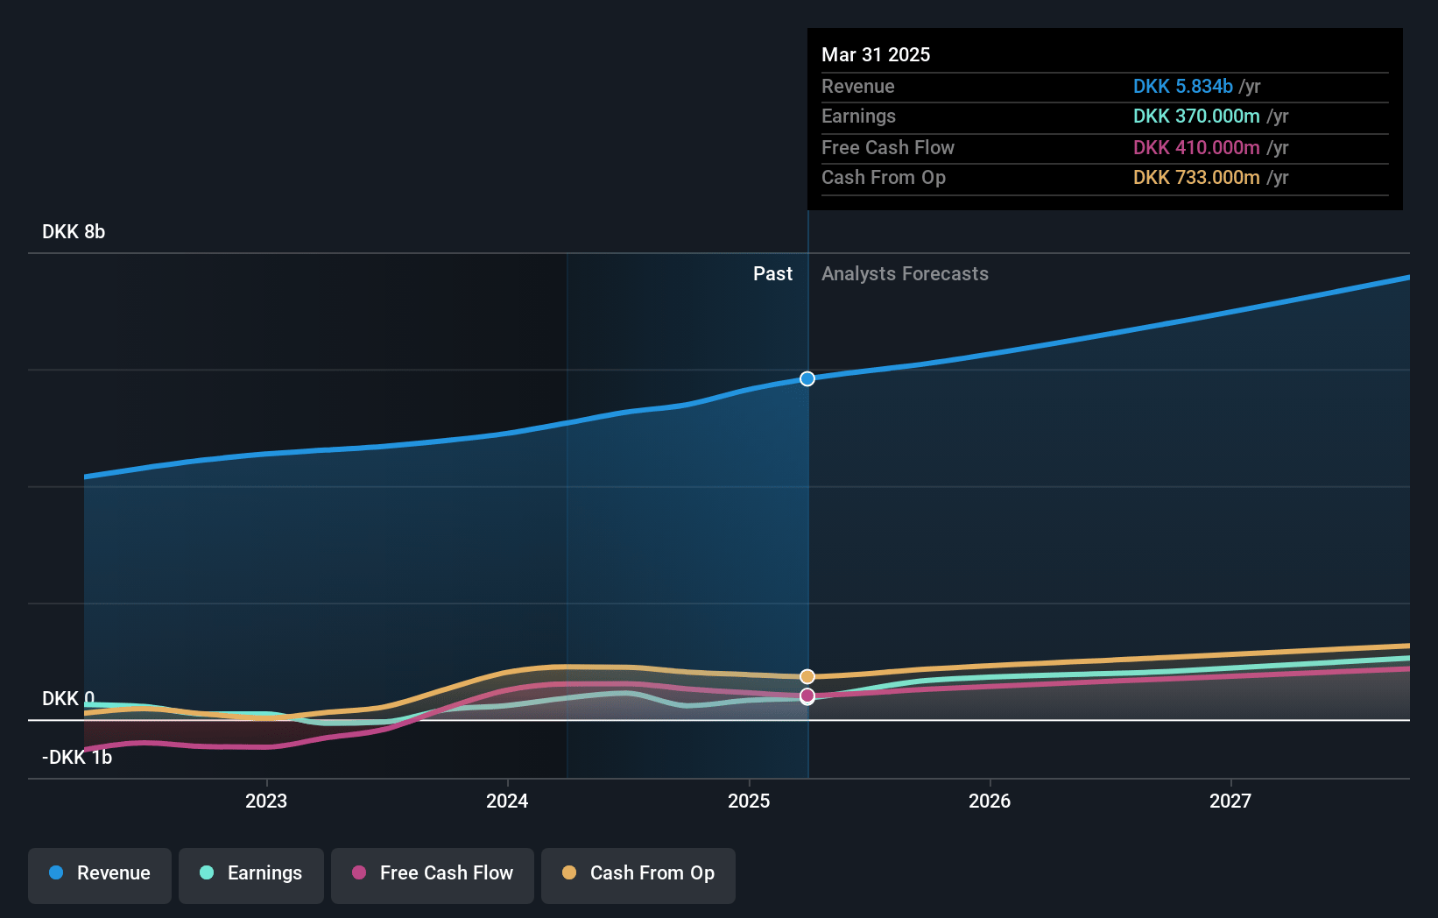
Task: Click the orange Cash From Op legend dot
Action: click(569, 872)
